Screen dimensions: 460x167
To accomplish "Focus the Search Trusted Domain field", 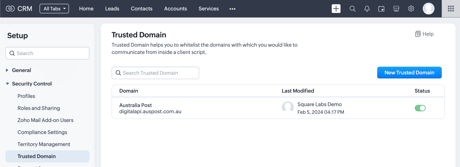I will point(155,73).
